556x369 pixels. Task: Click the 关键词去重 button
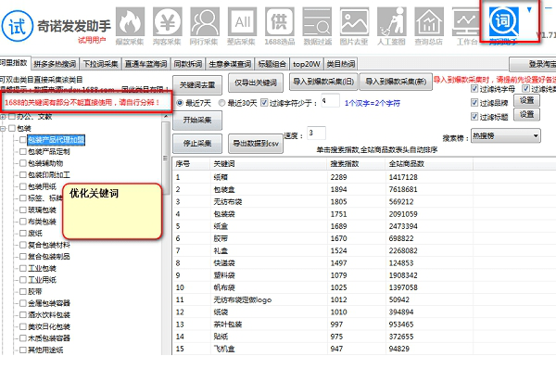pos(197,85)
